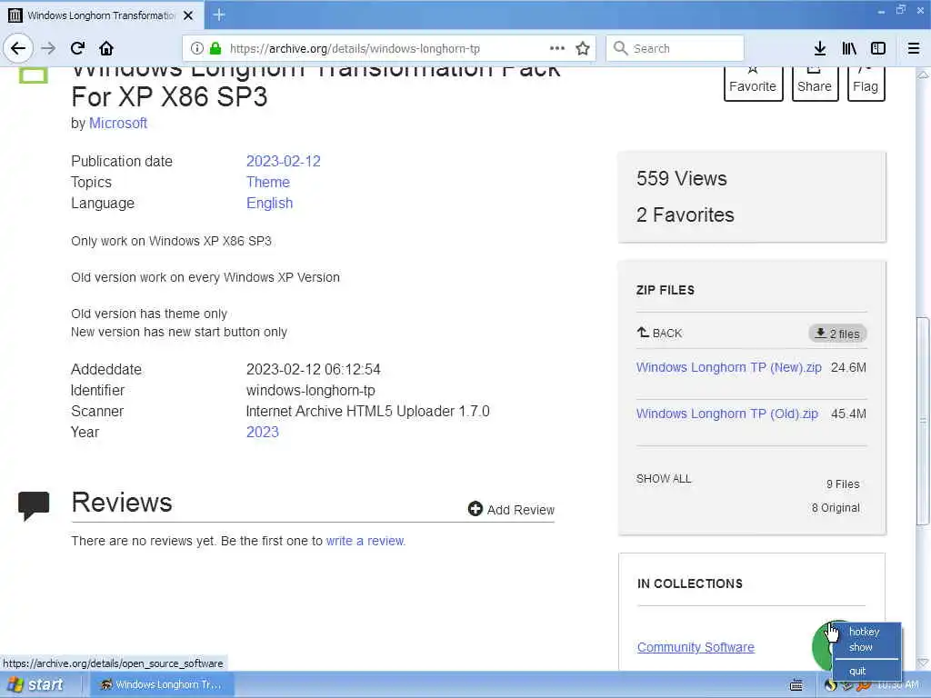This screenshot has height=698, width=931.
Task: Open the downloads panel arrow
Action: (x=820, y=48)
